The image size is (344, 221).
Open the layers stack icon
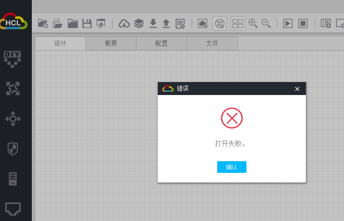pyautogui.click(x=139, y=23)
